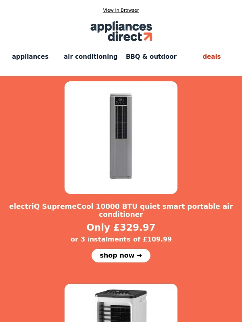Image resolution: width=242 pixels, height=322 pixels.
Task: Click the orange arrow icon in the logo
Action: coord(148,37)
